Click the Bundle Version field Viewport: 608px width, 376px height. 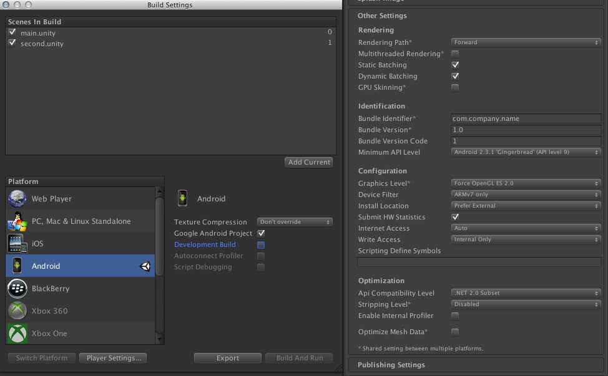click(526, 130)
